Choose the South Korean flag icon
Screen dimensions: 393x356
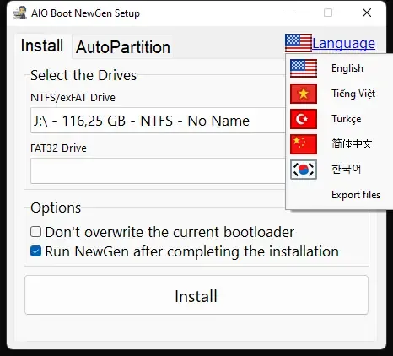304,170
